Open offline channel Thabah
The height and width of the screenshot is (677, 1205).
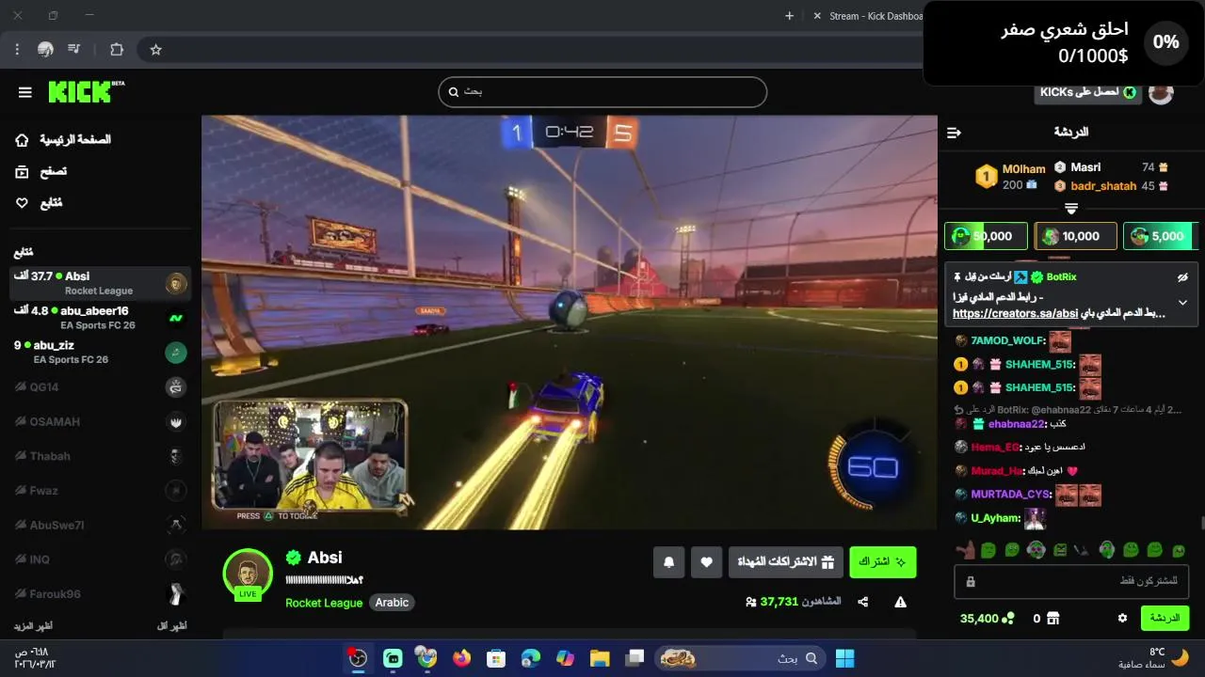click(101, 456)
